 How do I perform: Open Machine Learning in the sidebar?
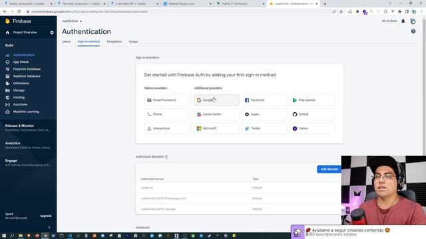pyautogui.click(x=26, y=112)
